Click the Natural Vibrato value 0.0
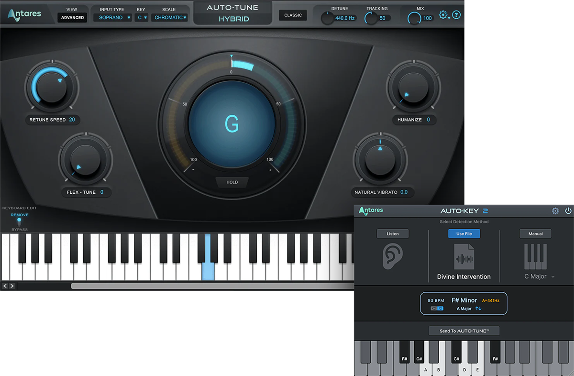 [x=404, y=192]
